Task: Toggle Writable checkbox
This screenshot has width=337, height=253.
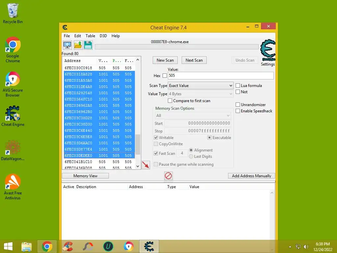Action: (156, 137)
